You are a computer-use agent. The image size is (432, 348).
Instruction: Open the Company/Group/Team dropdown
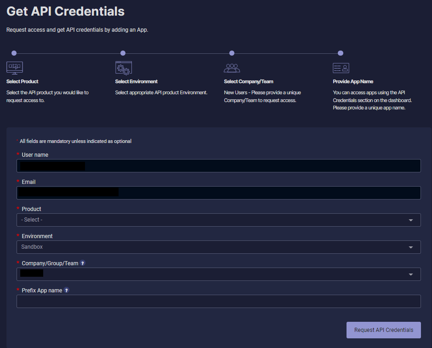click(x=219, y=274)
